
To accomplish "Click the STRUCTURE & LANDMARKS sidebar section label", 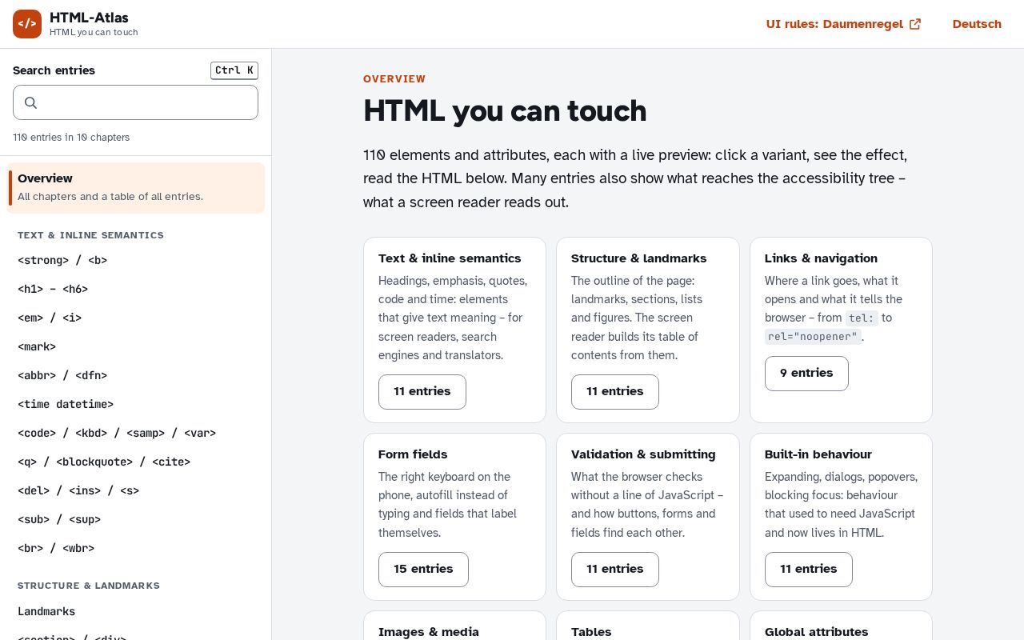I will 89,586.
